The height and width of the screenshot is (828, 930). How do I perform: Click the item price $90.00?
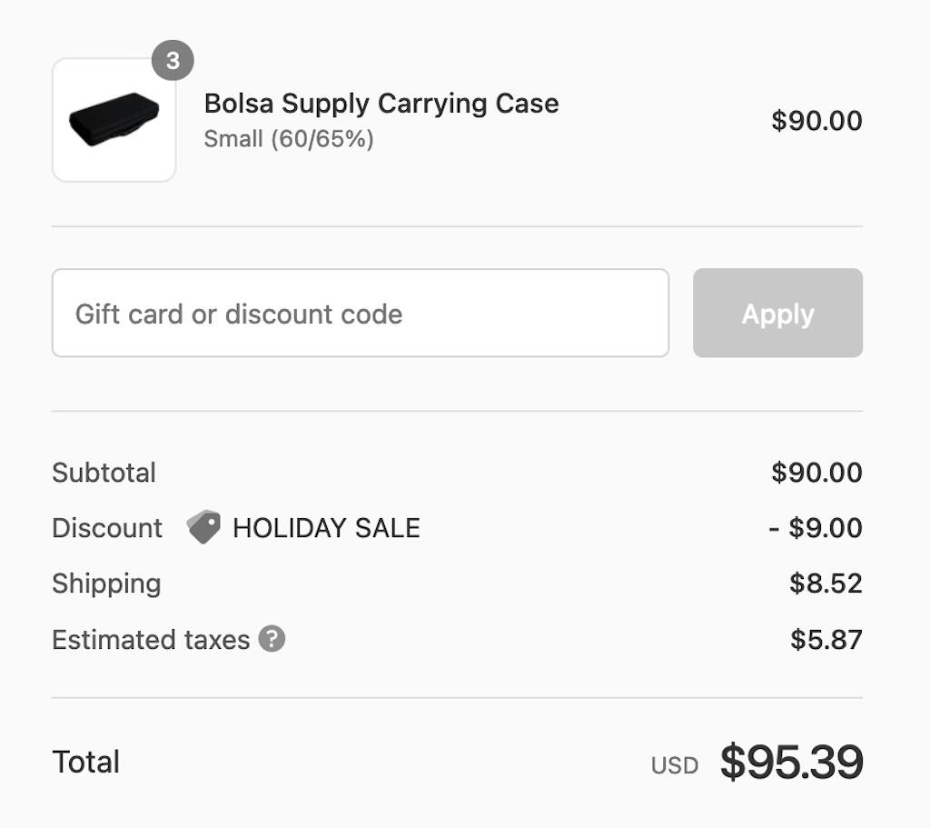pyautogui.click(x=816, y=121)
